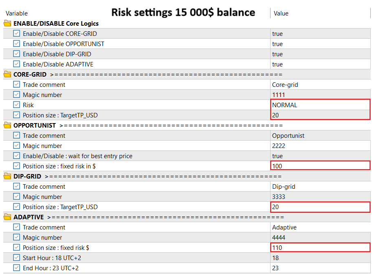
Task: Open the Risk NORMAL value dropdown
Action: tap(320, 105)
